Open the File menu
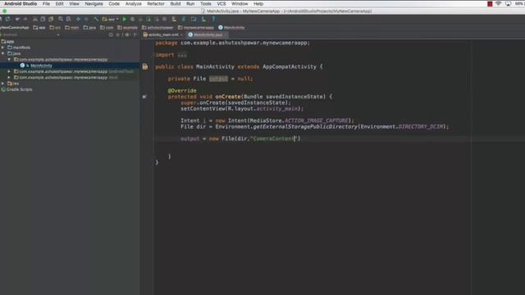525x295 pixels. (x=46, y=3)
